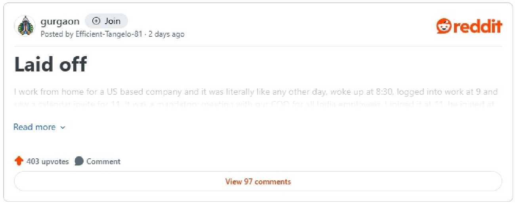Click the faded post preview text
The width and height of the screenshot is (515, 212).
click(x=256, y=92)
